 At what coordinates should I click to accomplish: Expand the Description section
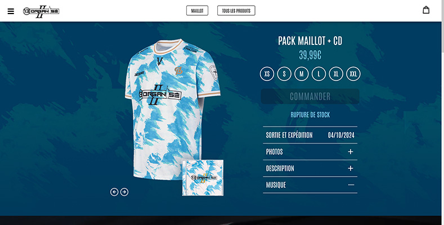click(310, 168)
